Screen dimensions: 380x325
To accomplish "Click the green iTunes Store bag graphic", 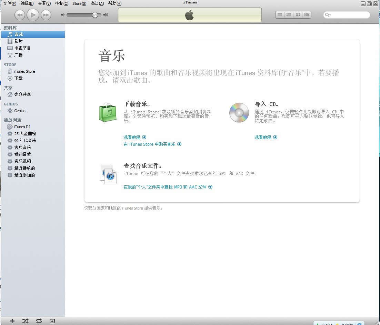I will (108, 112).
